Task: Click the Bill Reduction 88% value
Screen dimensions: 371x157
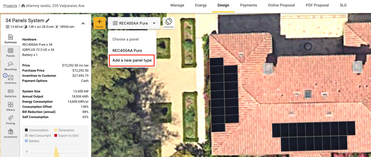Action: [x=86, y=112]
